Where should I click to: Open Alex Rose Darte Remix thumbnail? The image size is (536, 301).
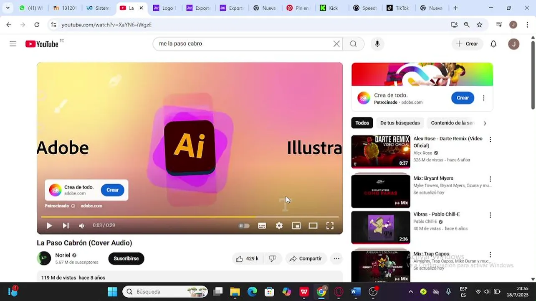(381, 151)
